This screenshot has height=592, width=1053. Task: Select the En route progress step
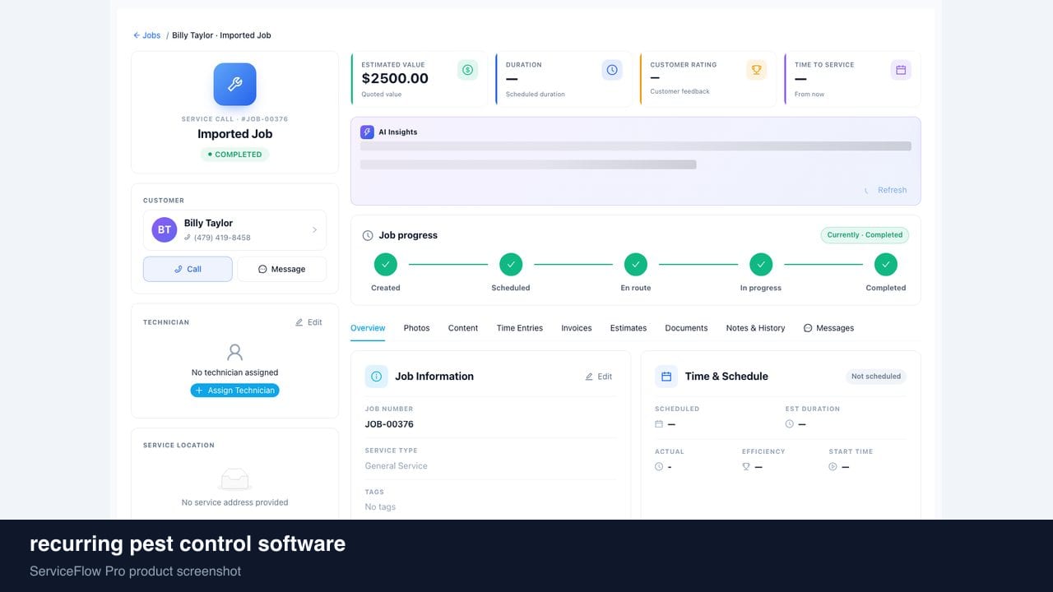coord(635,264)
